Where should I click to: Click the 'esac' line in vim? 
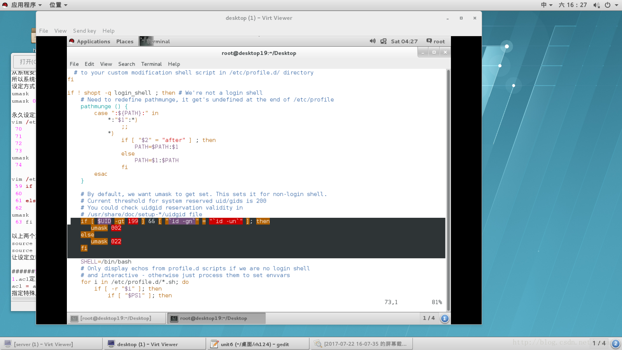pos(101,174)
